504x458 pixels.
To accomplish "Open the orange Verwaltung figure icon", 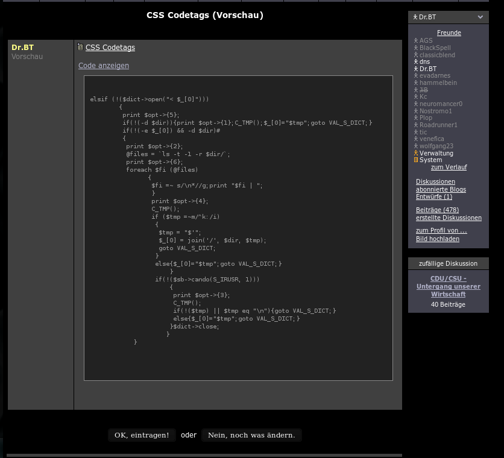I will tap(415, 153).
